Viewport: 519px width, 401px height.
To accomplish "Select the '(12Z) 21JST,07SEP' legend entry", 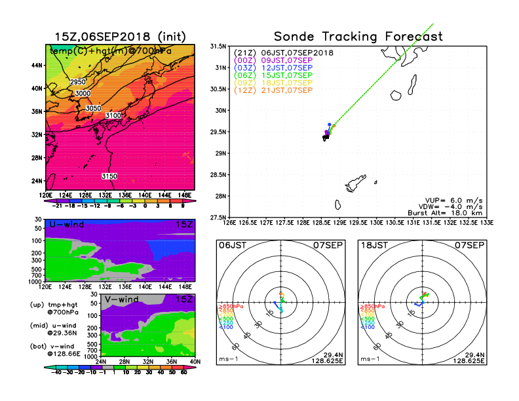I will pos(273,90).
